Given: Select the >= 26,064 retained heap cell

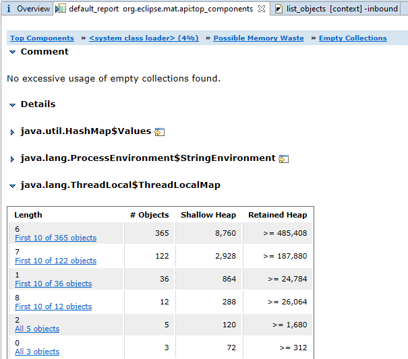Looking at the screenshot, I should tap(278, 302).
